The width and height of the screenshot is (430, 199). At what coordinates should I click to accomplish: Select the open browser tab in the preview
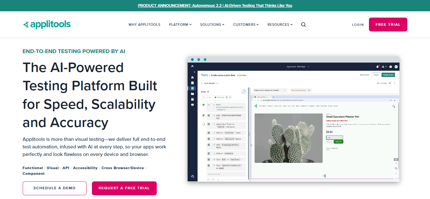point(262,97)
